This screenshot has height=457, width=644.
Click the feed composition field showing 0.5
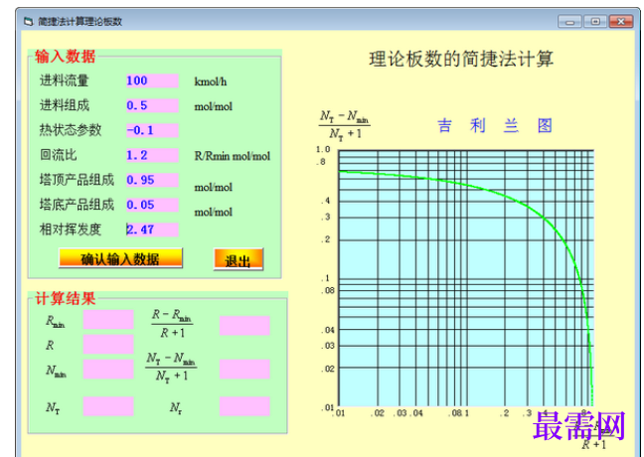152,105
